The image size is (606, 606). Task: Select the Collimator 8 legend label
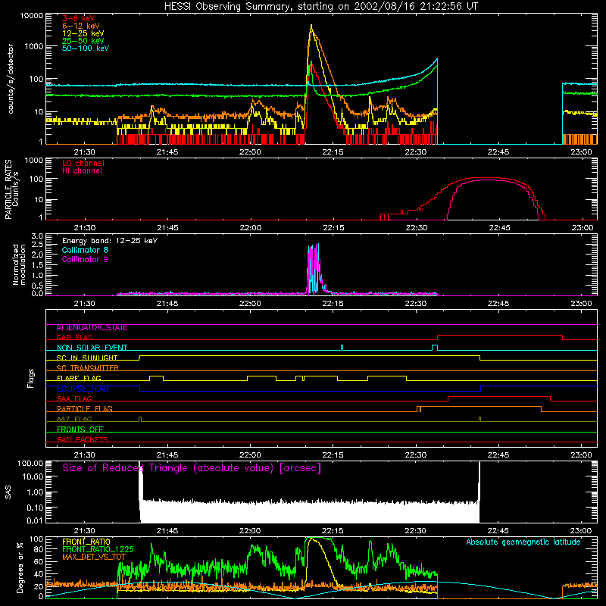85,250
